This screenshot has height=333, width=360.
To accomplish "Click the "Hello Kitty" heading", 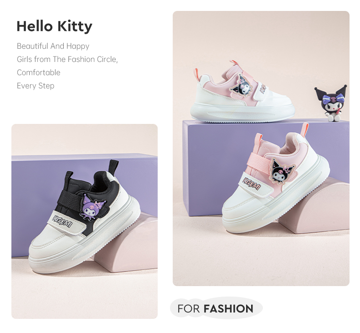I will pos(54,26).
